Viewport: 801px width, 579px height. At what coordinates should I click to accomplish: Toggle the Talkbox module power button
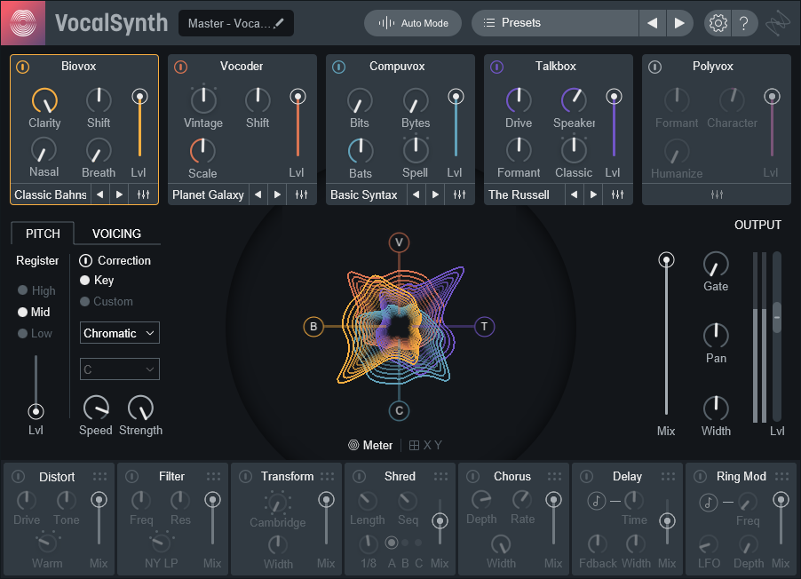(x=497, y=67)
